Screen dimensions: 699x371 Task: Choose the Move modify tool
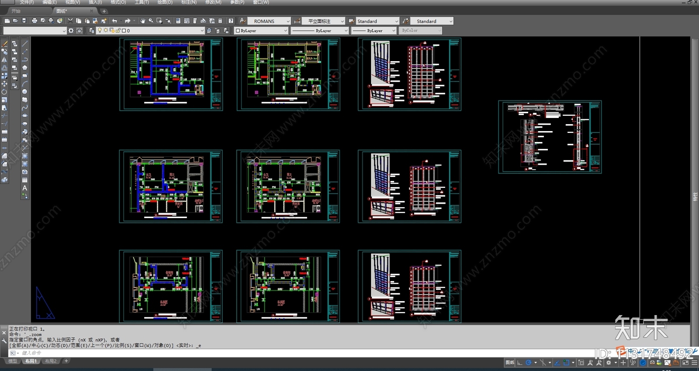click(x=4, y=84)
